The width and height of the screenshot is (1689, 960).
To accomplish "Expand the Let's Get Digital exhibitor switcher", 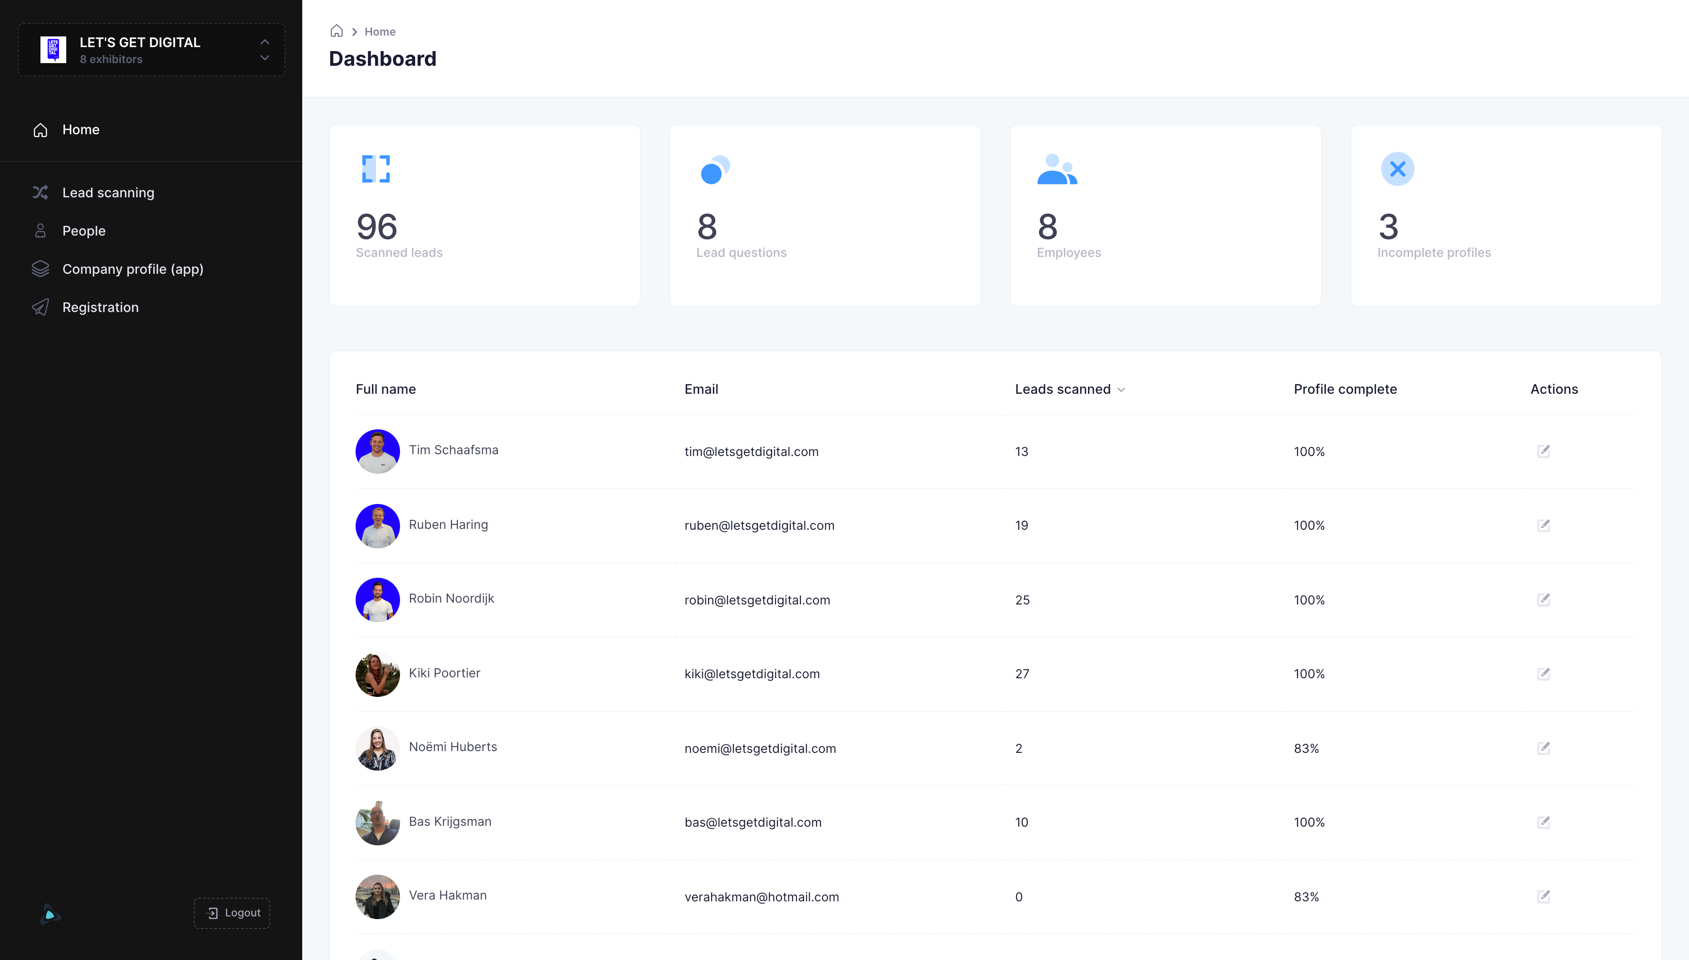I will pos(264,50).
